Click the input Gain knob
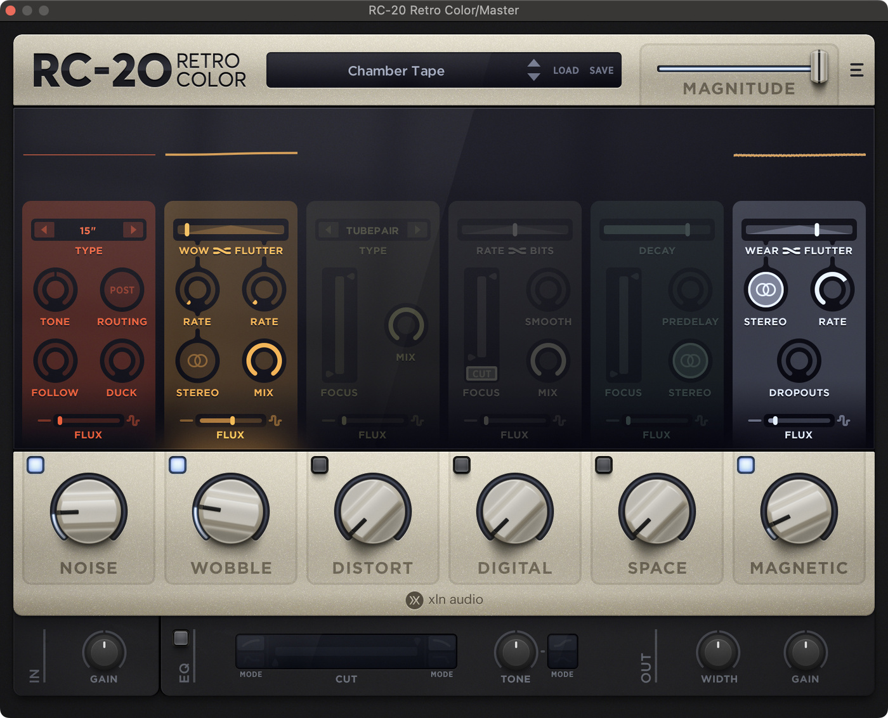 coord(104,652)
